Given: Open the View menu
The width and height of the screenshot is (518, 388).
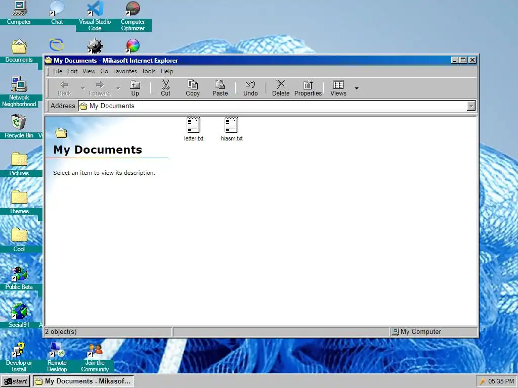Looking at the screenshot, I should point(89,71).
